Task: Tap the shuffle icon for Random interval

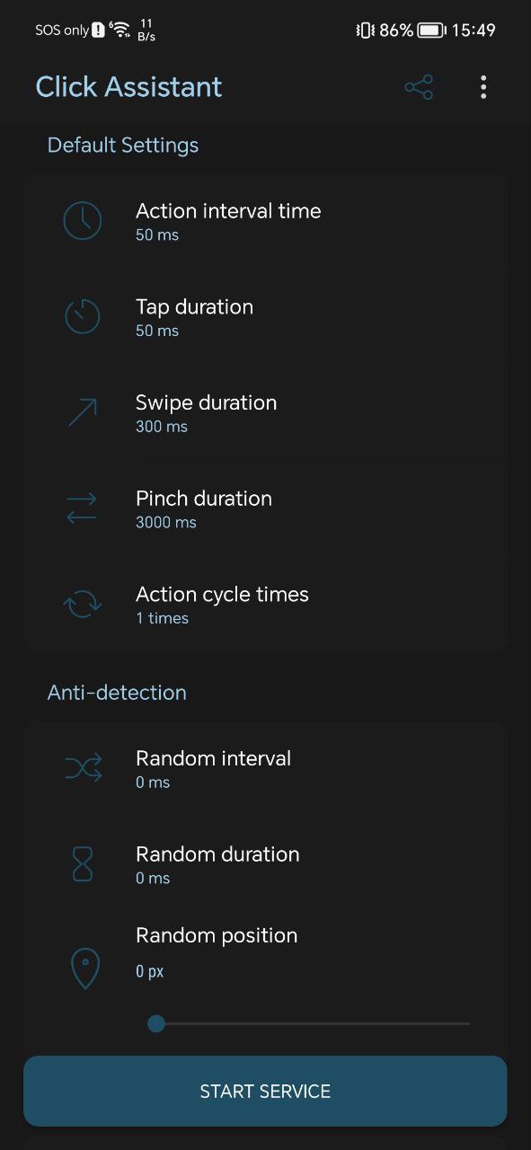Action: click(83, 768)
